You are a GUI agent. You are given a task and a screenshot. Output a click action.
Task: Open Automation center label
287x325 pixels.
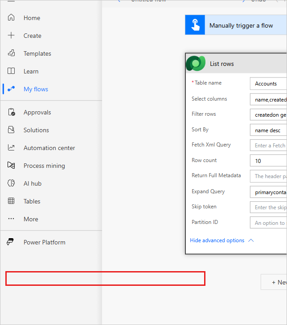[49, 148]
